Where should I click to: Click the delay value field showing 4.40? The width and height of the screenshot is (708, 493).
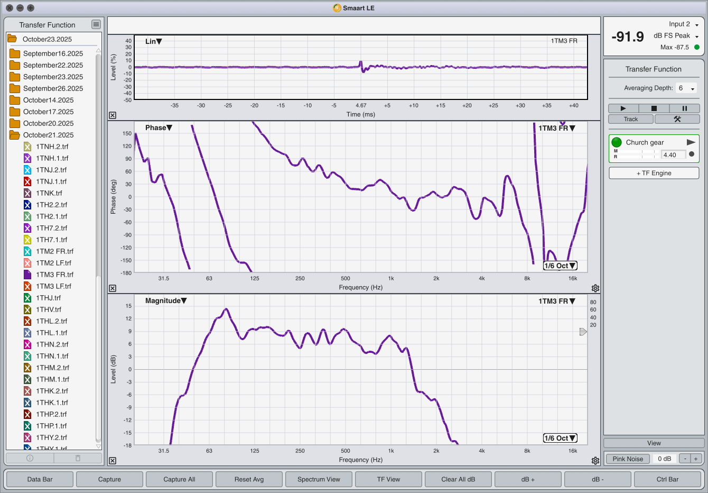673,155
